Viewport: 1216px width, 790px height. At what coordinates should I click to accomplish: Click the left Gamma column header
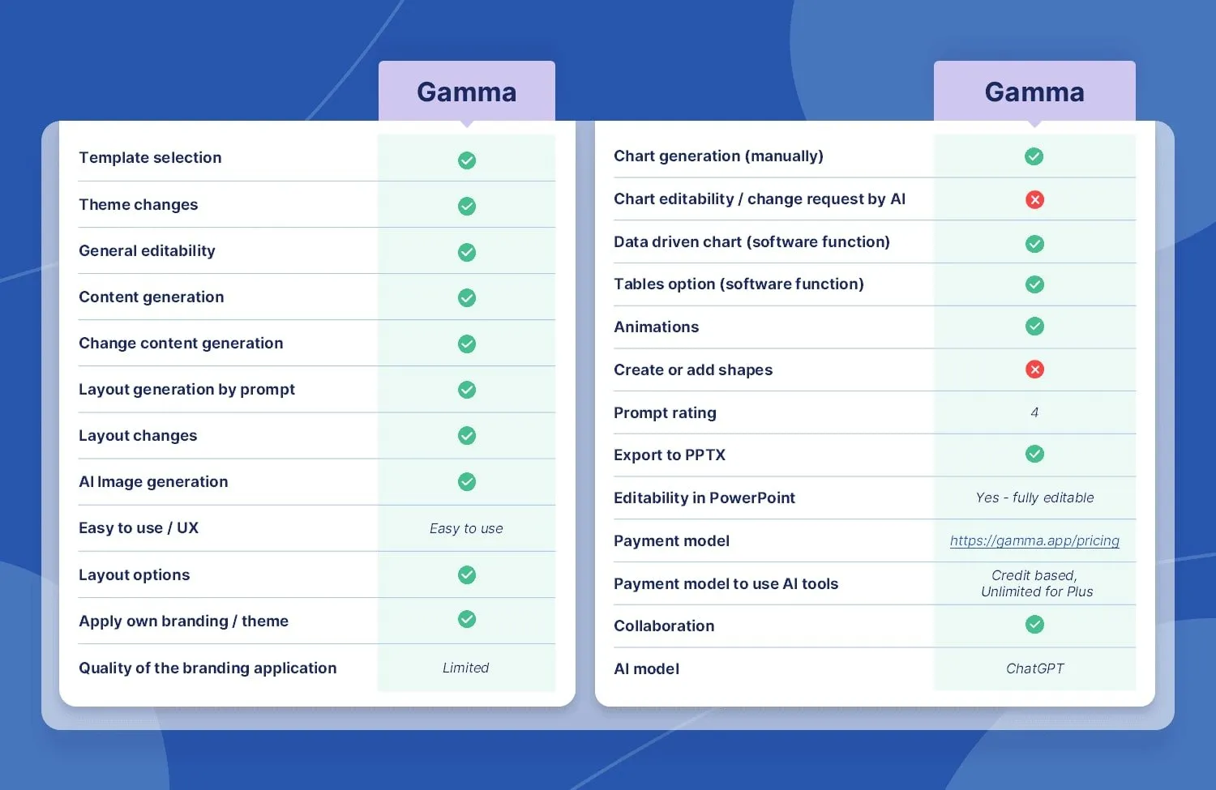click(467, 92)
